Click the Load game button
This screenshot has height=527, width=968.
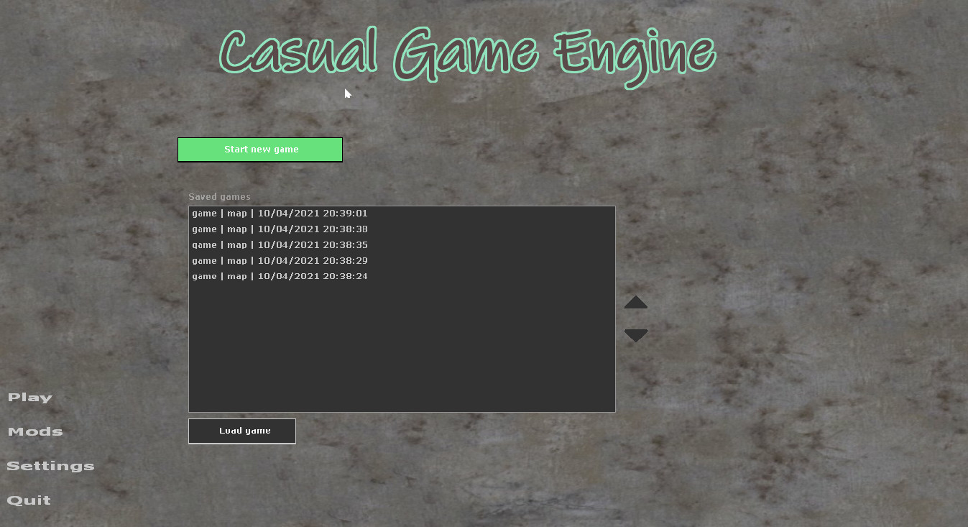pos(241,431)
